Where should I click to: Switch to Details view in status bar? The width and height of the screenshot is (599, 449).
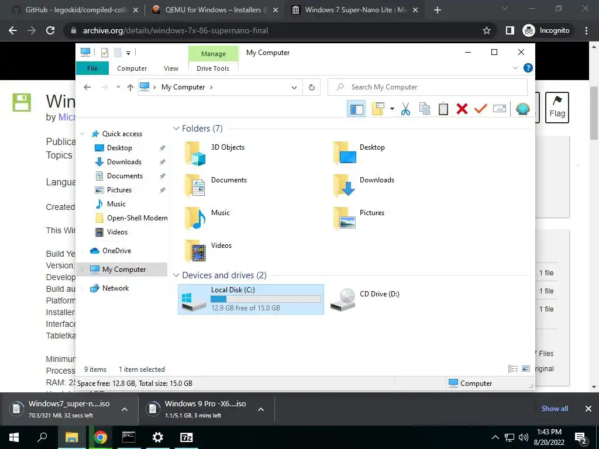tap(512, 369)
